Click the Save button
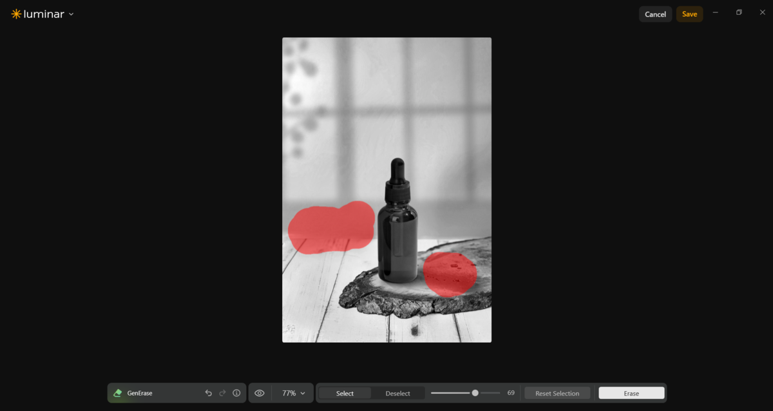This screenshot has height=411, width=773. tap(689, 14)
